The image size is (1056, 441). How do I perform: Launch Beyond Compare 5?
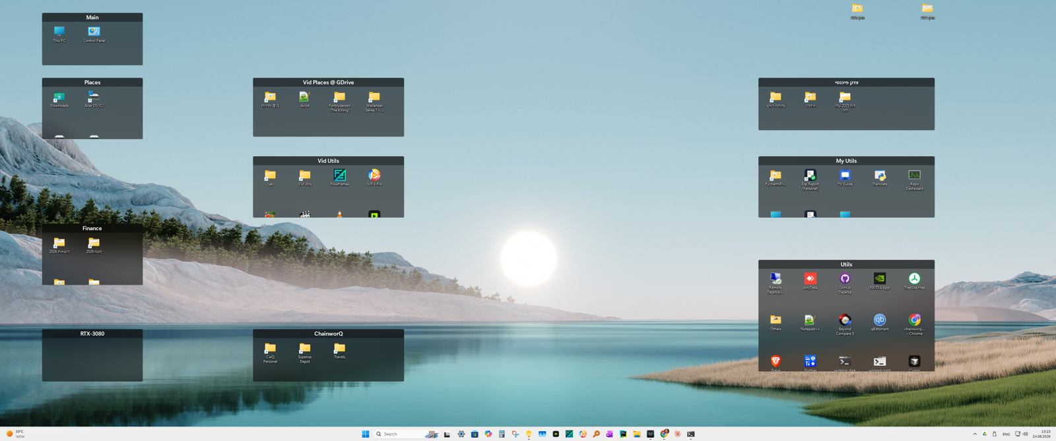point(845,324)
